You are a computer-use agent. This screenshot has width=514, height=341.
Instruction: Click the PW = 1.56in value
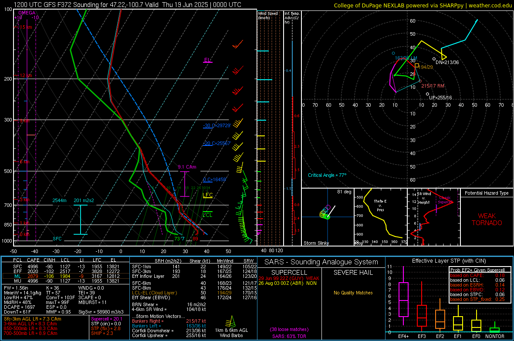point(17,288)
